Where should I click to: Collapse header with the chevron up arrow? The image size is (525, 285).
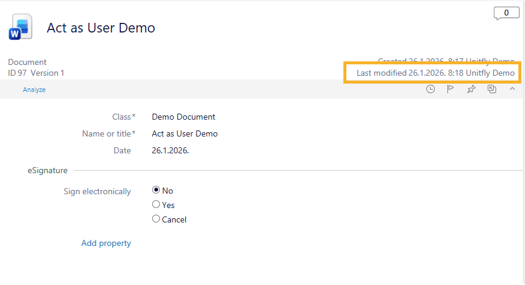pyautogui.click(x=512, y=89)
